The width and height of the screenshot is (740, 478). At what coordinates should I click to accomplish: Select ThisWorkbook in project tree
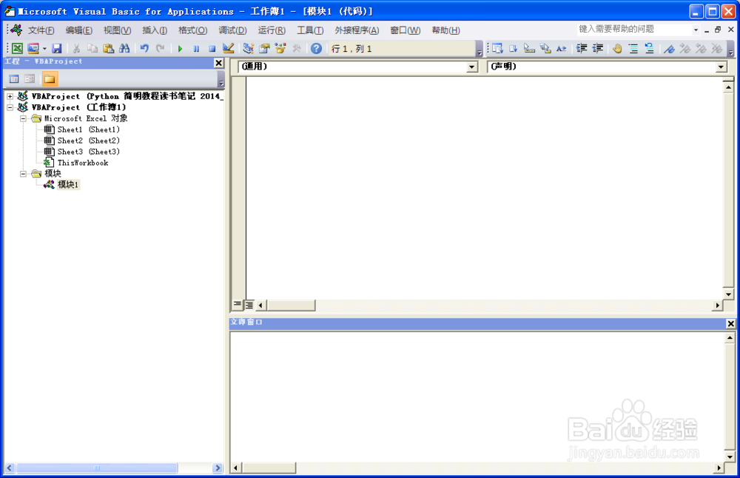[83, 163]
